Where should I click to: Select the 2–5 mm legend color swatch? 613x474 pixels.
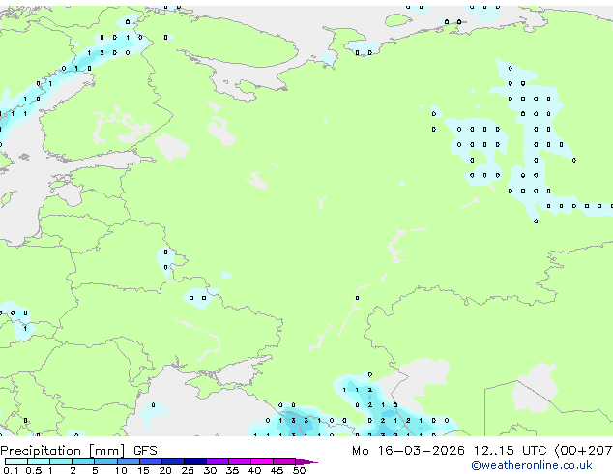pyautogui.click(x=83, y=461)
